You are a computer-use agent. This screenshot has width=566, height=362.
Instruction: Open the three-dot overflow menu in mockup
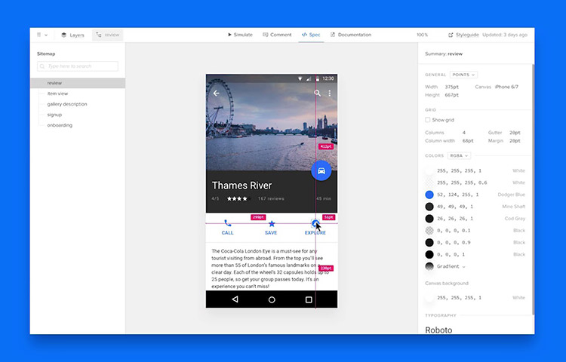pos(330,93)
